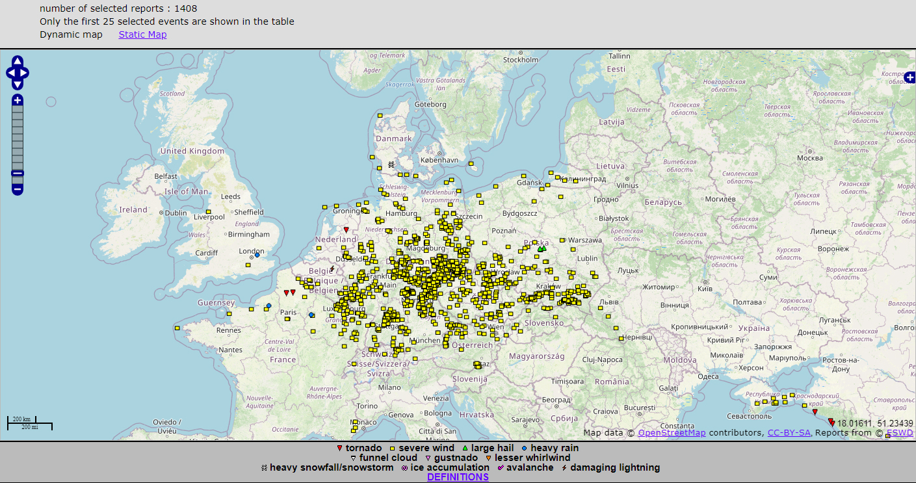This screenshot has width=916, height=483.
Task: Select the heavy rain marker east of Paris
Action: (x=311, y=315)
